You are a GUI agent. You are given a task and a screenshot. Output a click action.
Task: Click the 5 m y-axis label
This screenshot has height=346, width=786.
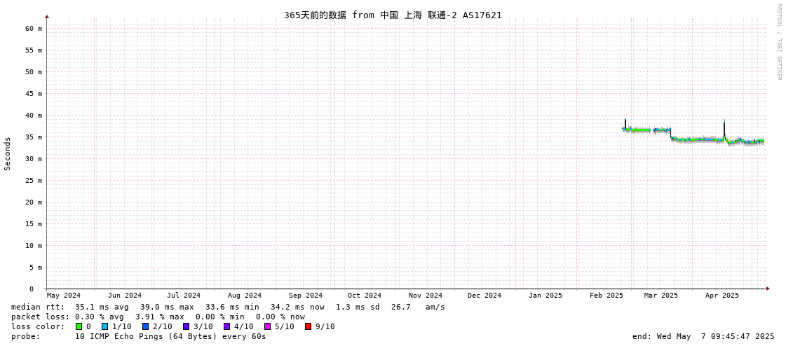(36, 267)
